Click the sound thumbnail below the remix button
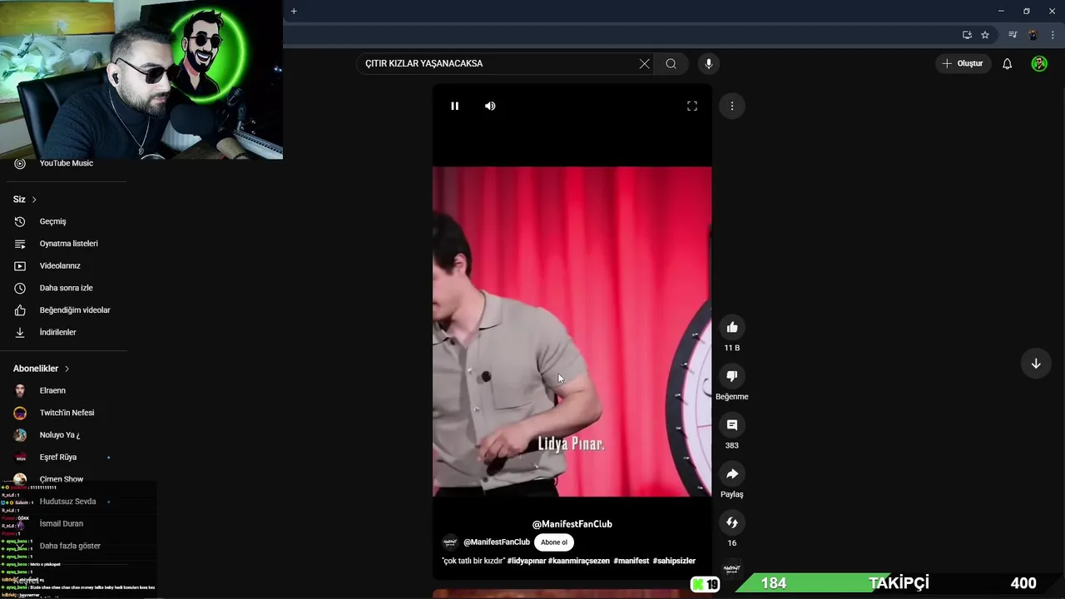This screenshot has height=599, width=1065. click(x=732, y=568)
